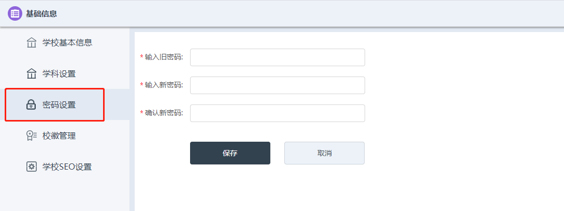Image resolution: width=564 pixels, height=211 pixels.
Task: Click the 确认新密码 field label
Action: click(164, 113)
